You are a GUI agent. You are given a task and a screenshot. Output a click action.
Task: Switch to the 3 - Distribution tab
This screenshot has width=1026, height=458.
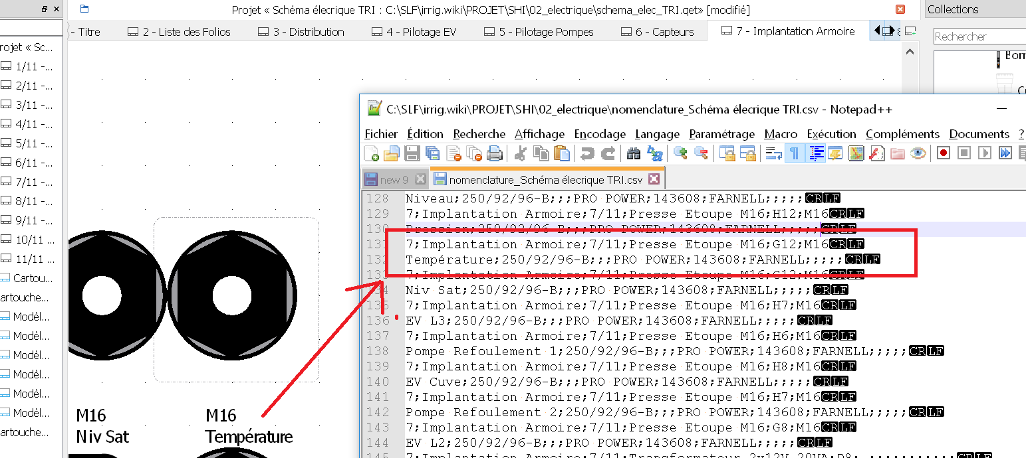point(301,32)
